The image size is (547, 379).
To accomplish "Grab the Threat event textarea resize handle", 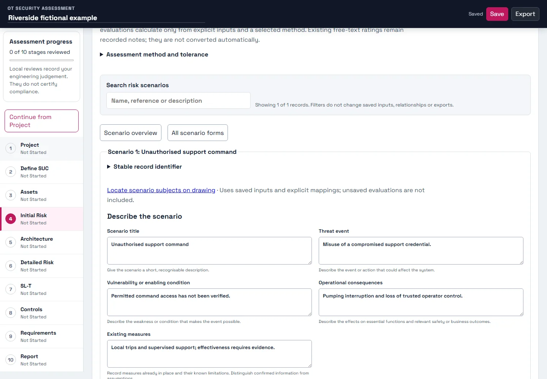I will [x=521, y=262].
